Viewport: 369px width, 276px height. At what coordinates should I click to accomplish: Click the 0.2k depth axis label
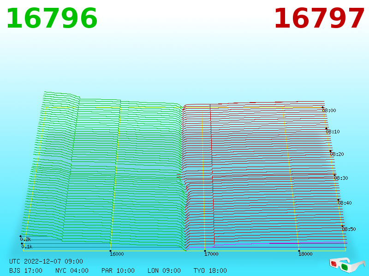[25, 239]
